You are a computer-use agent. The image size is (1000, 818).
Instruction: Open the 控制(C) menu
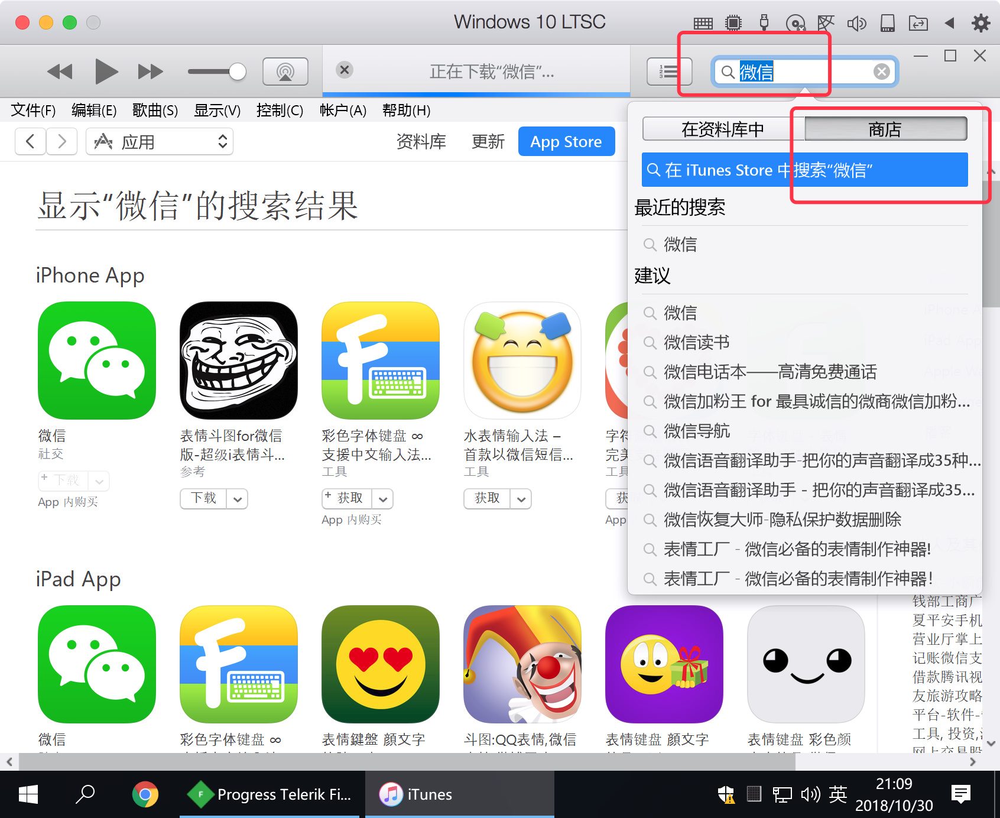click(x=280, y=111)
